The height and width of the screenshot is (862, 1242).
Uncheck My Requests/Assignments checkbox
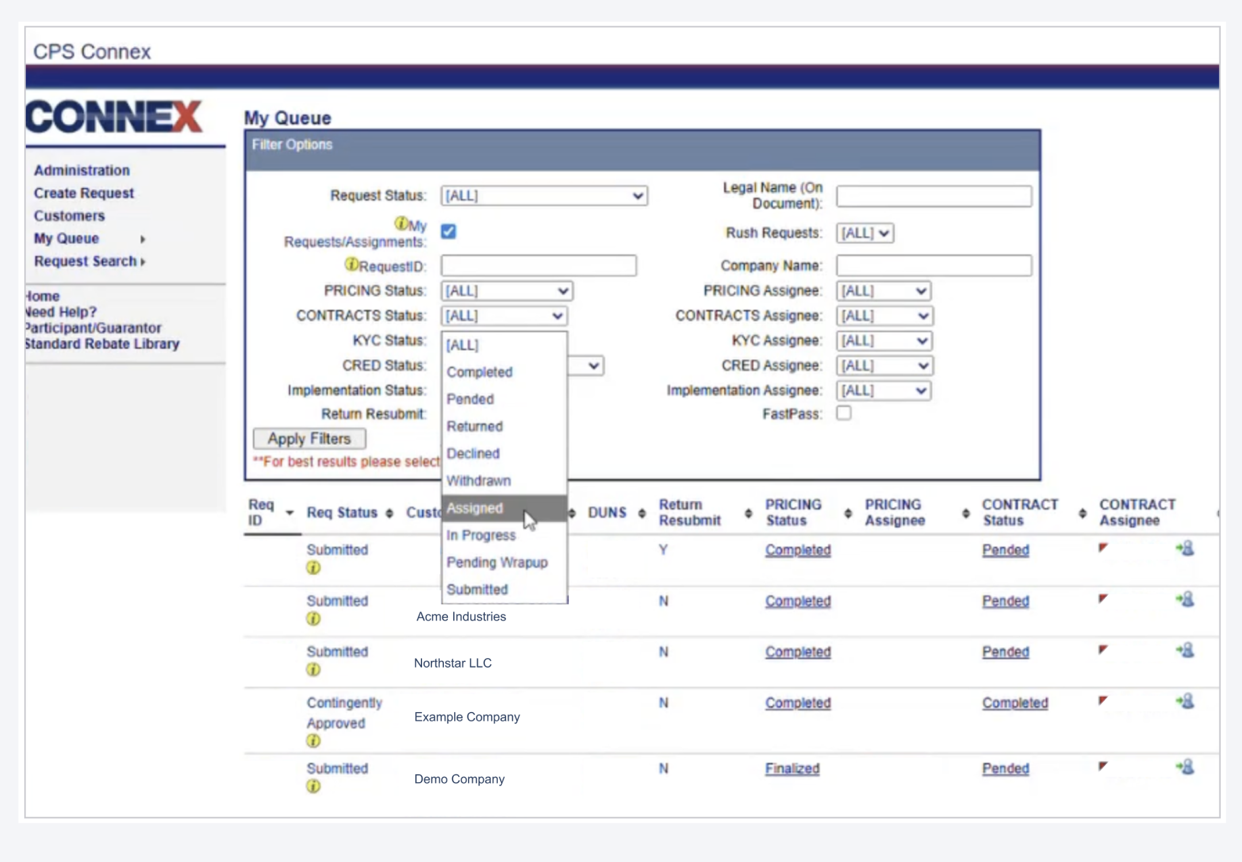[448, 231]
